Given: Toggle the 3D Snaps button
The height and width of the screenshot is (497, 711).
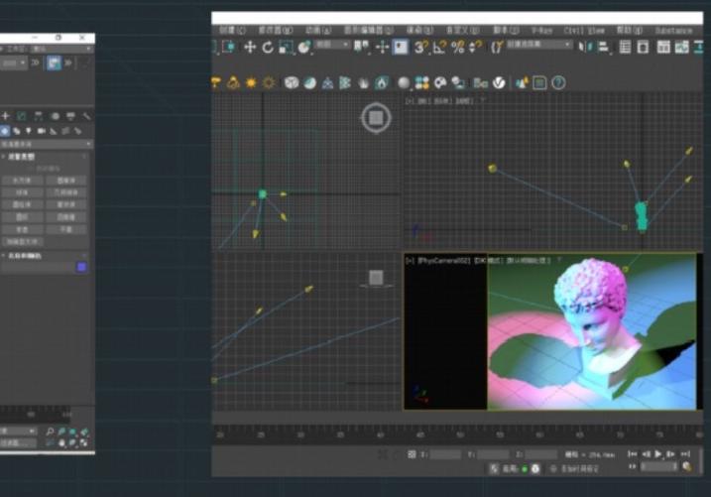Looking at the screenshot, I should (419, 48).
